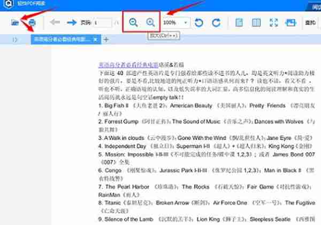This screenshot has height=225, width=321.
Task: Click the text 'Congo'
Action: pos(113,170)
